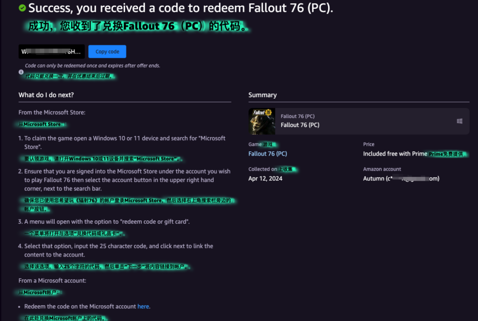Screen dimensions: 478x321
Task: Click the Fallout 76 (PC) summary card title
Action: (300, 125)
